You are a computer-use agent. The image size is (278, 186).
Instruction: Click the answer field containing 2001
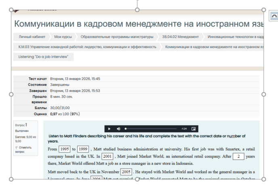pos(107,156)
